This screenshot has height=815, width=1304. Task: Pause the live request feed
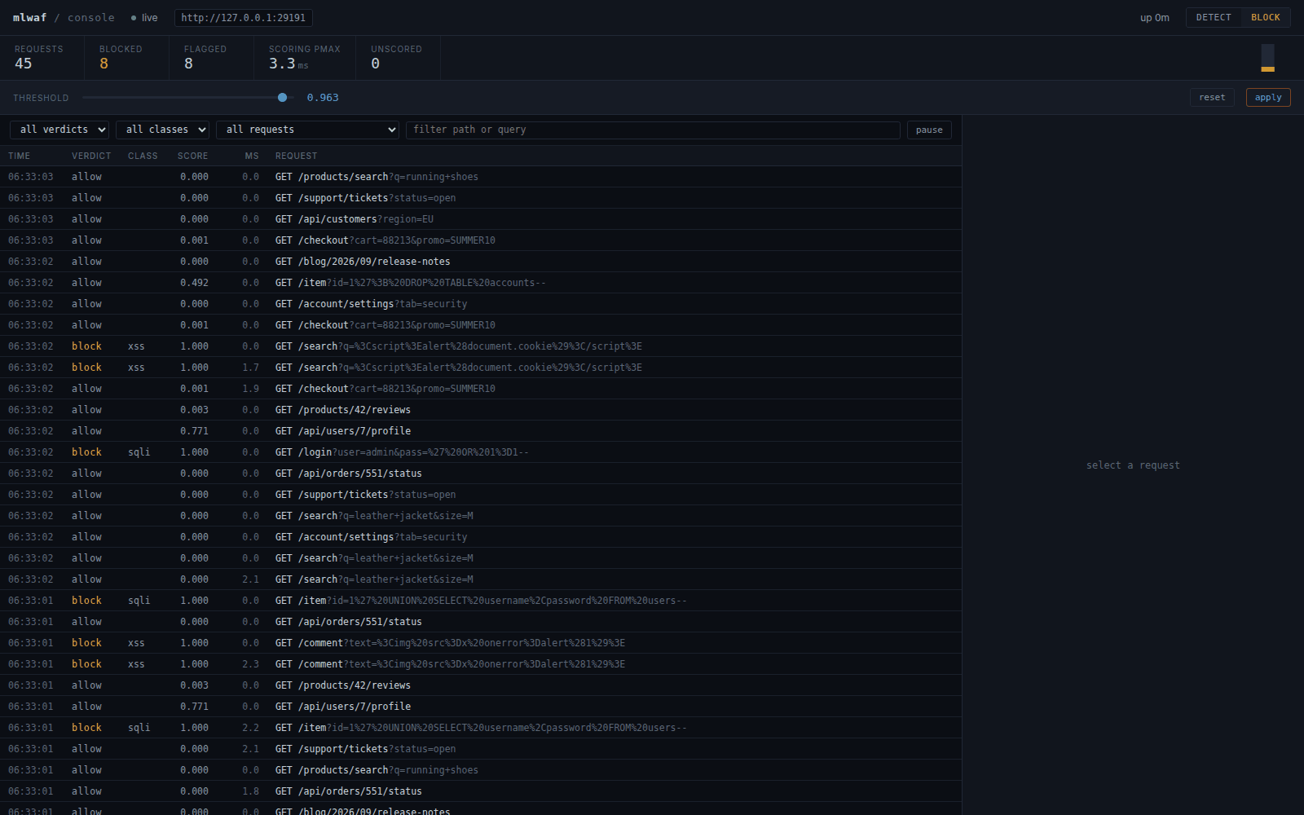click(929, 130)
